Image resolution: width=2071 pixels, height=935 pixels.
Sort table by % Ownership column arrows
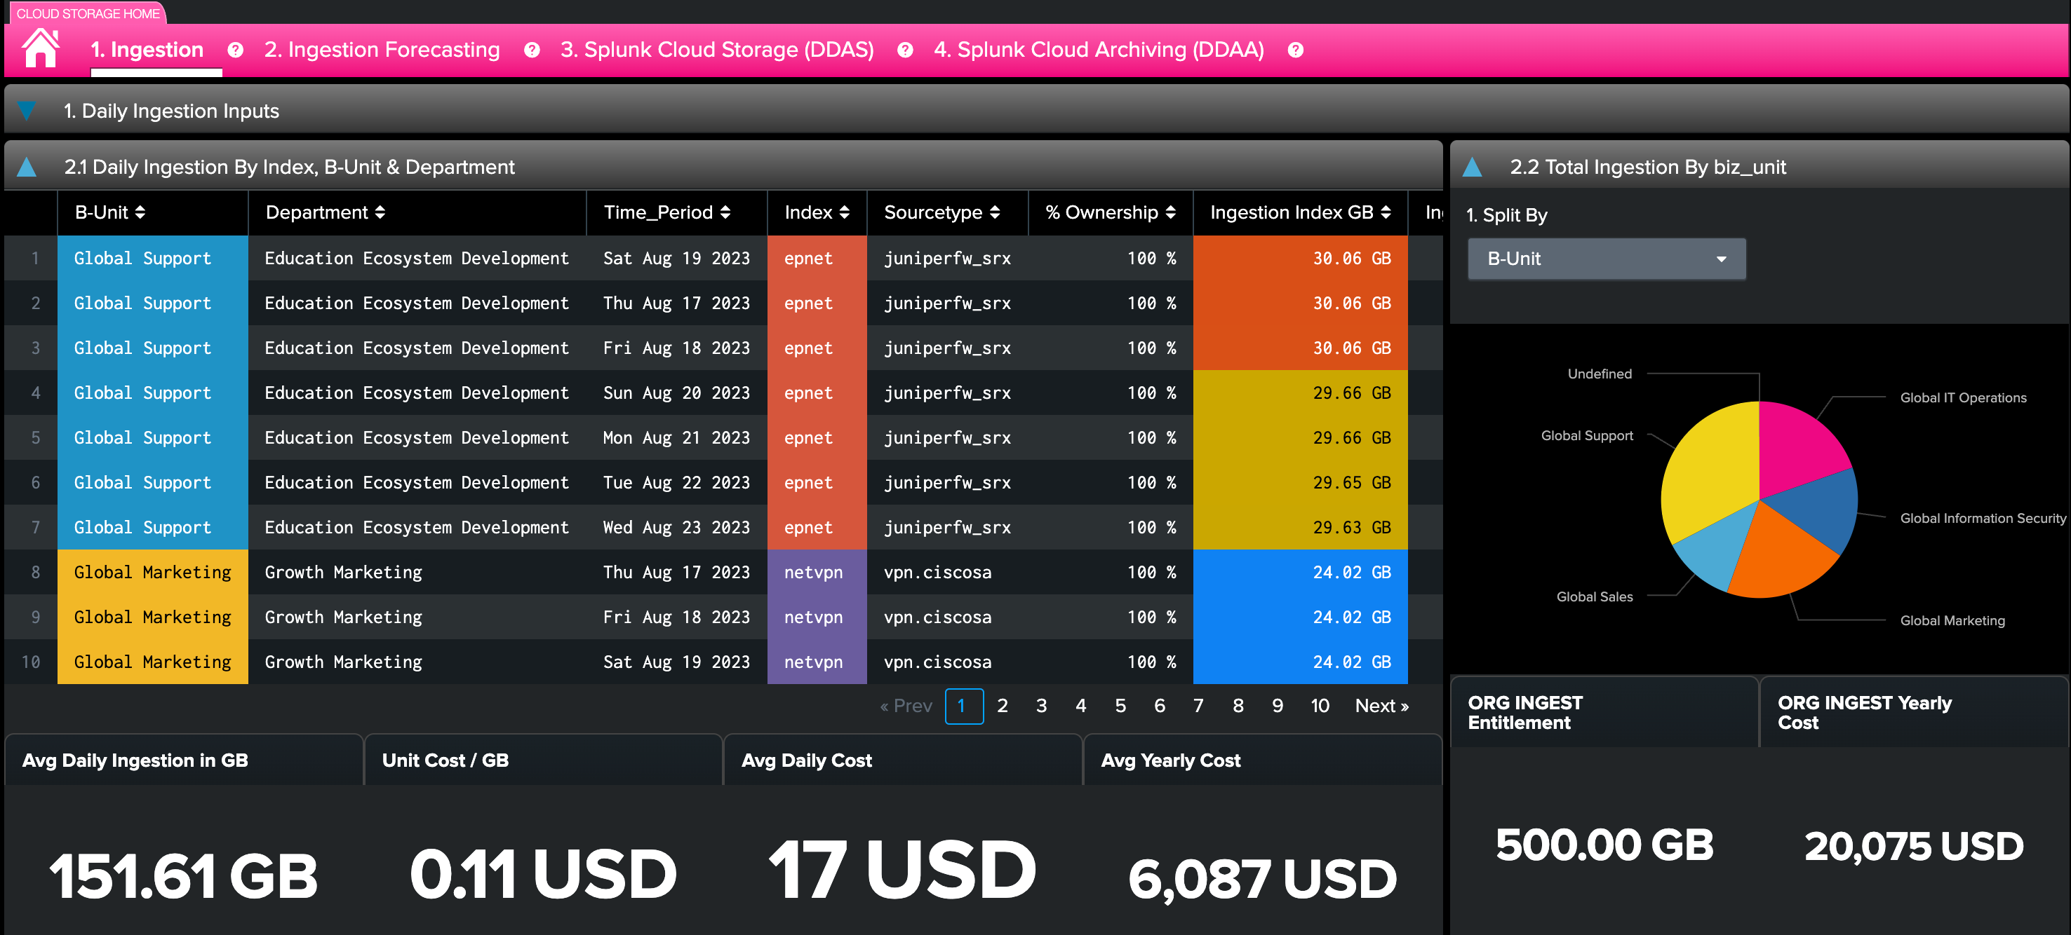point(1171,212)
